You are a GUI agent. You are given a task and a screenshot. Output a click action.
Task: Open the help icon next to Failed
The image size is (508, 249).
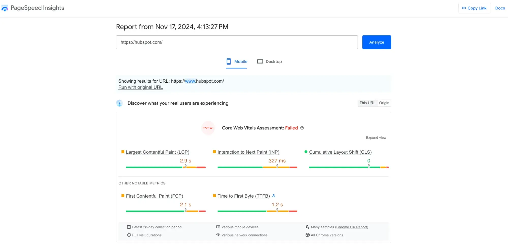(302, 128)
